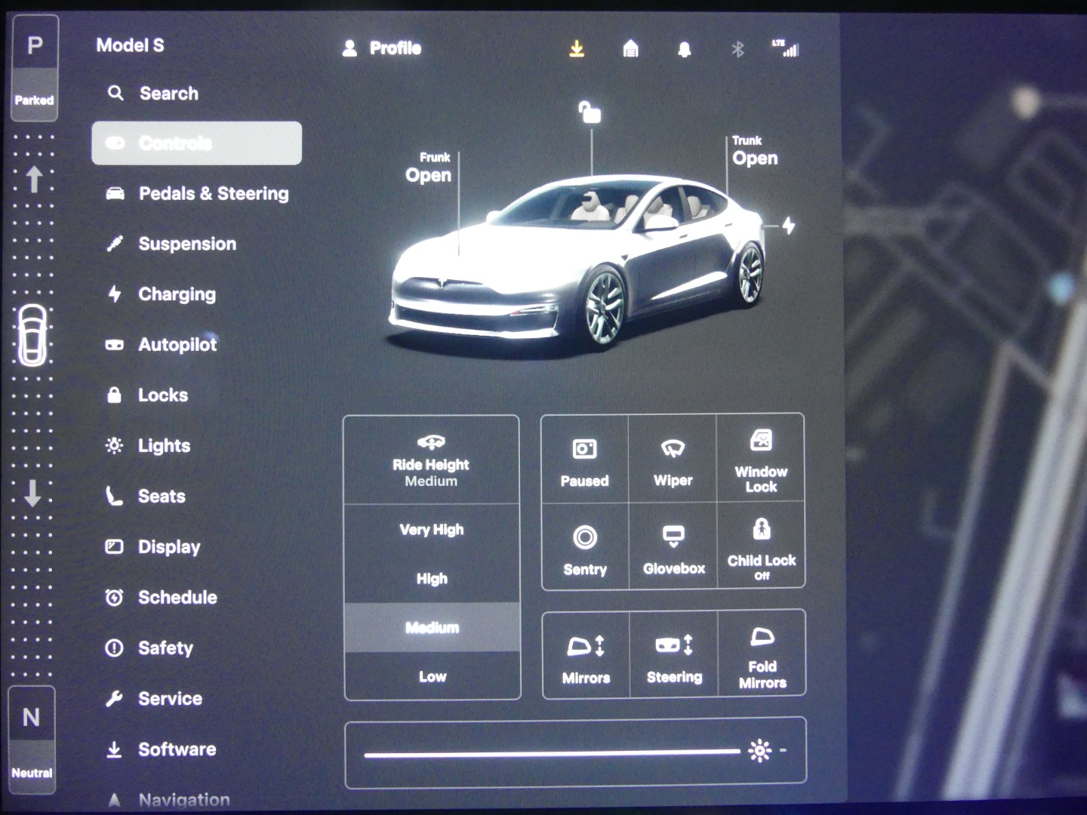Click the Search field in sidebar
The height and width of the screenshot is (815, 1087).
click(168, 94)
